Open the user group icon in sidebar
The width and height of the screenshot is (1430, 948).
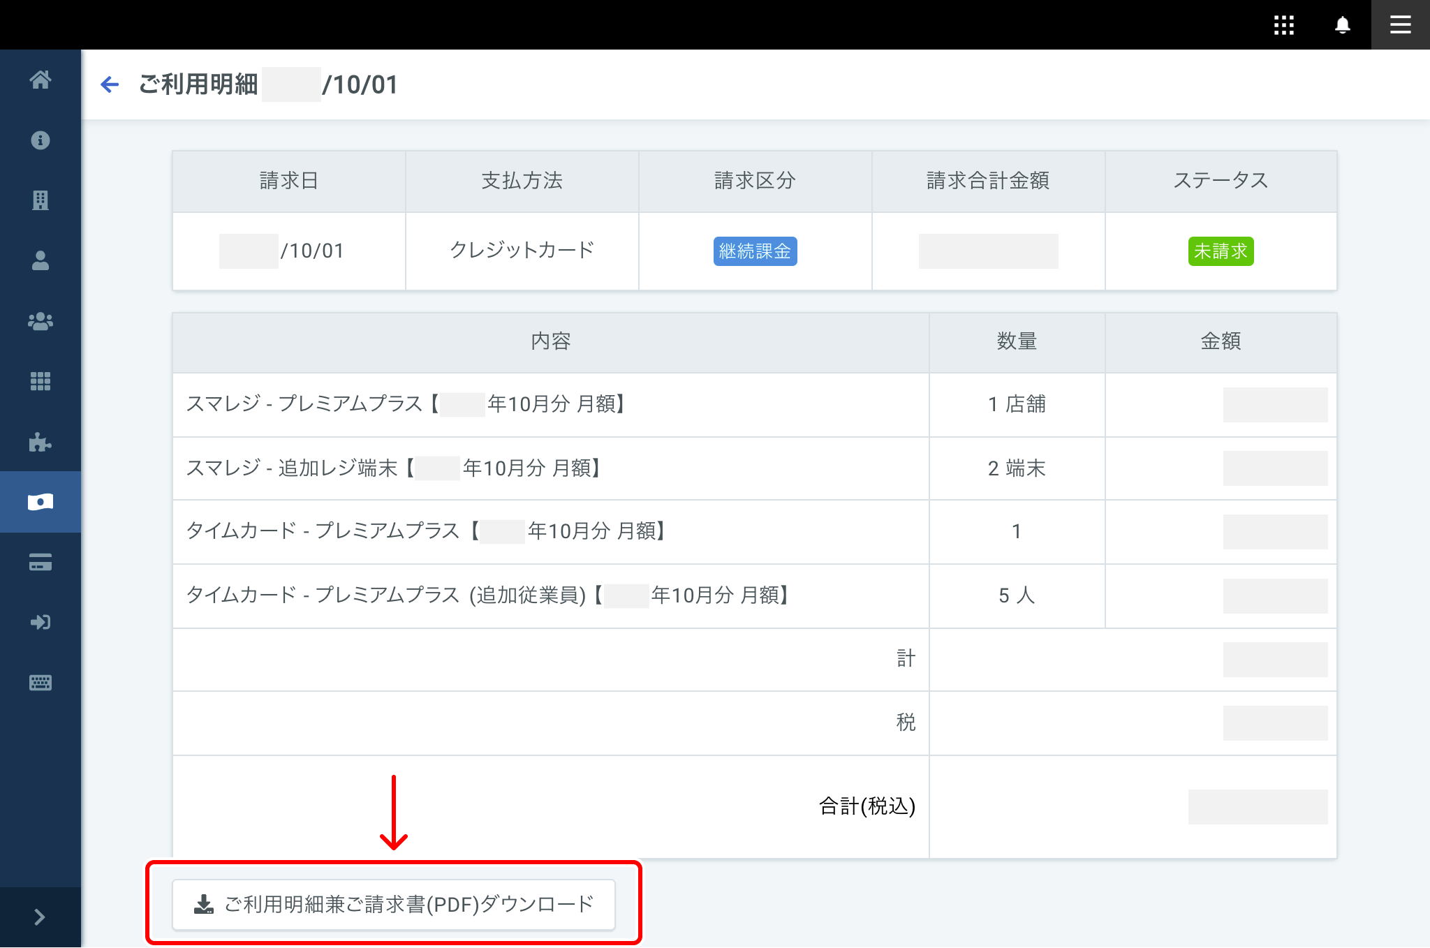click(x=40, y=321)
